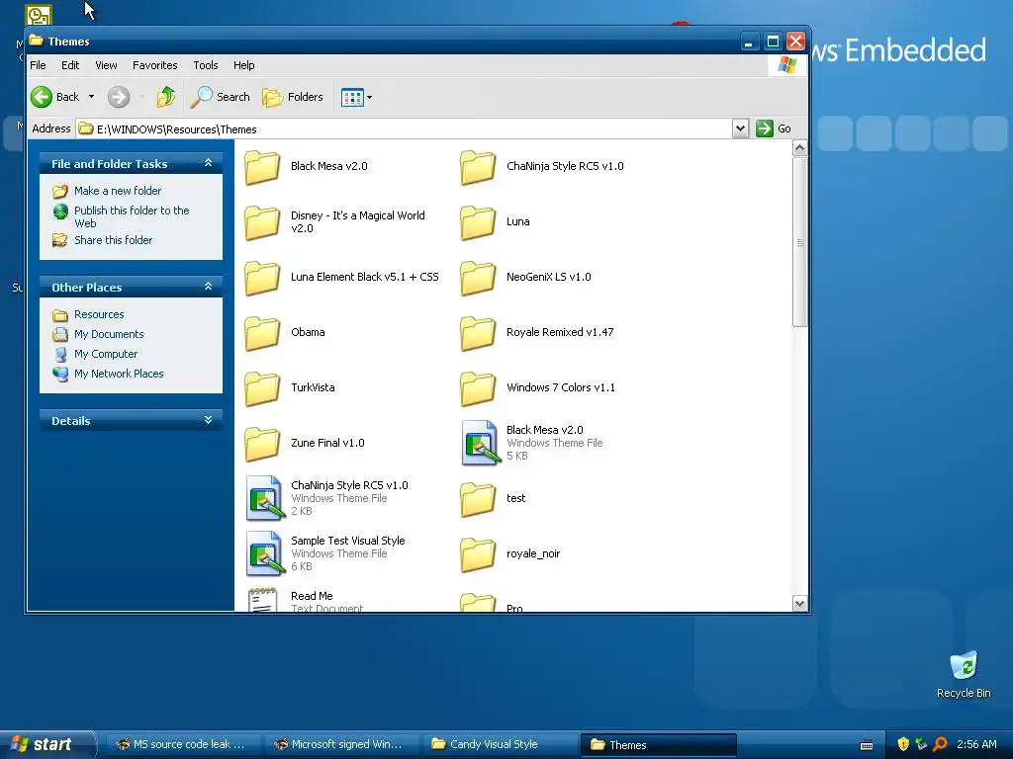1013x759 pixels.
Task: Select the TurkVista folder icon
Action: 262,387
